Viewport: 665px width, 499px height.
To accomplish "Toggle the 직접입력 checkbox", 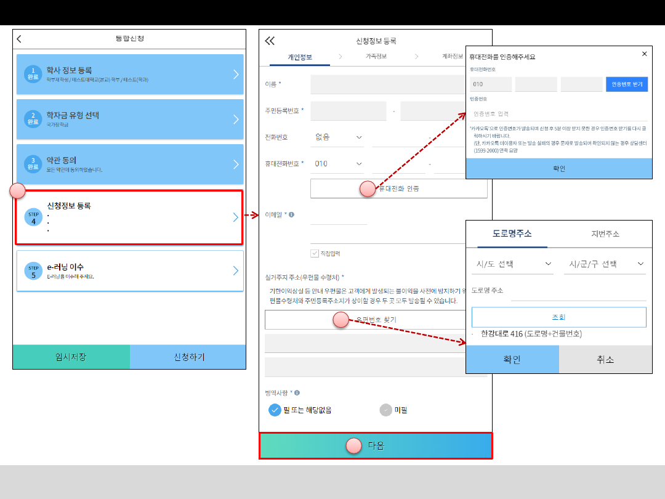I will [315, 253].
